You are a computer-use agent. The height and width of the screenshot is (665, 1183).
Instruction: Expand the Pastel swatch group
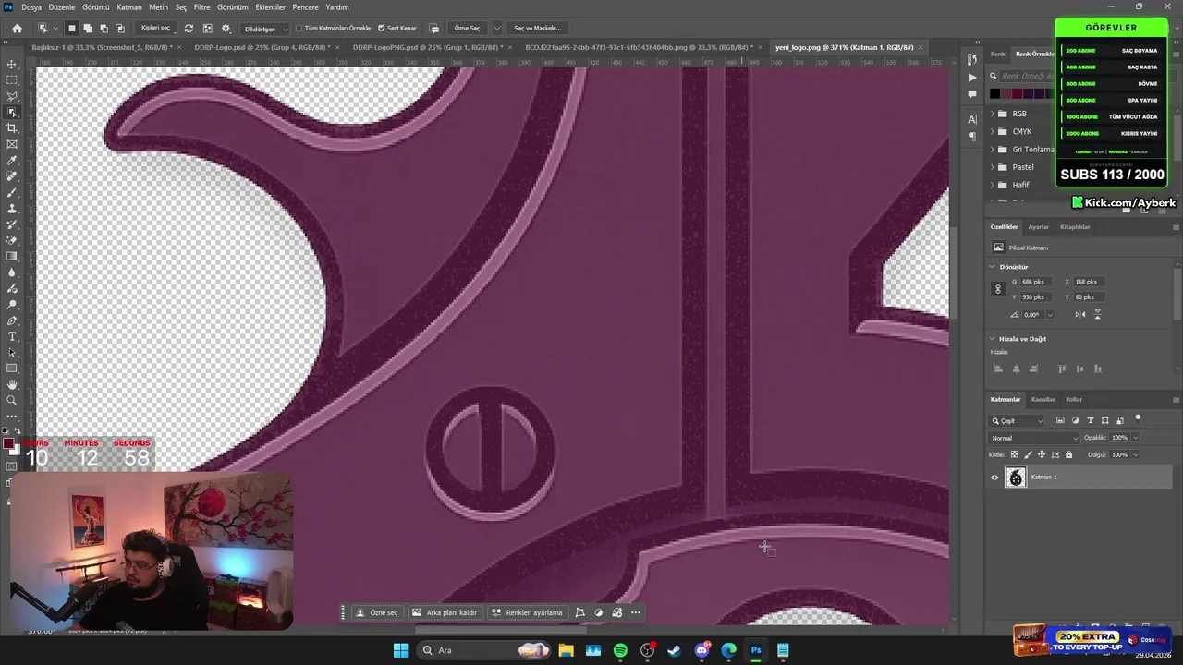(x=993, y=167)
